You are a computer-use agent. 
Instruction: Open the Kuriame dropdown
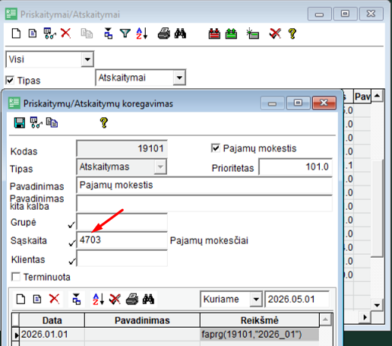click(x=256, y=299)
